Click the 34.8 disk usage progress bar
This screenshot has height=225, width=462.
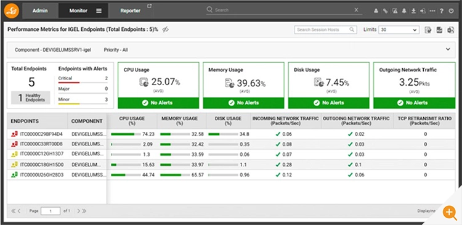(223, 134)
